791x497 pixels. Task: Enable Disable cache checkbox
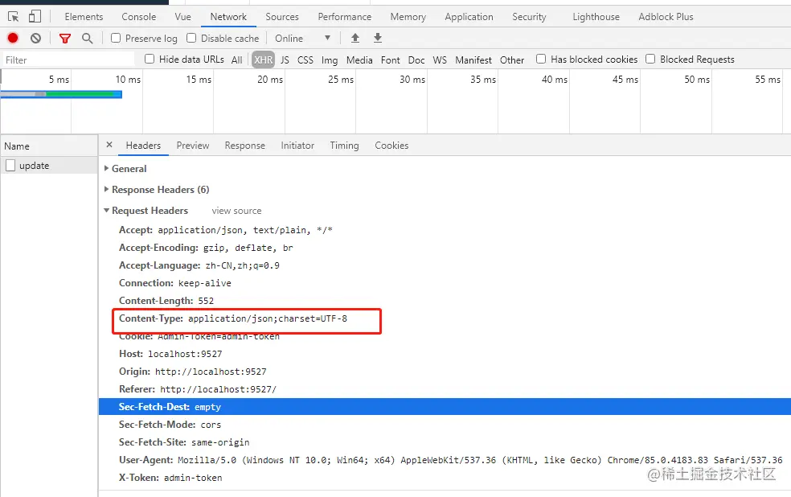pyautogui.click(x=191, y=38)
